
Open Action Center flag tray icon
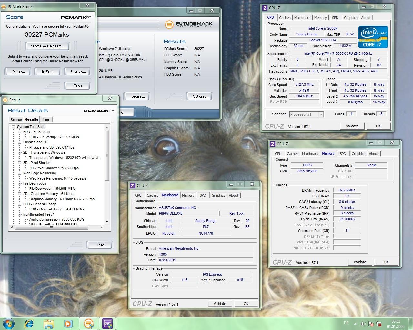(371, 324)
